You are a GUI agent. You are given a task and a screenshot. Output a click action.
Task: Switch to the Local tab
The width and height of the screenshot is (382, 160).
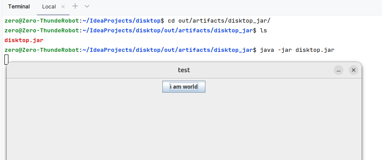(x=49, y=7)
